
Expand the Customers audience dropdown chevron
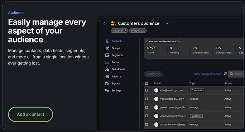(167, 23)
